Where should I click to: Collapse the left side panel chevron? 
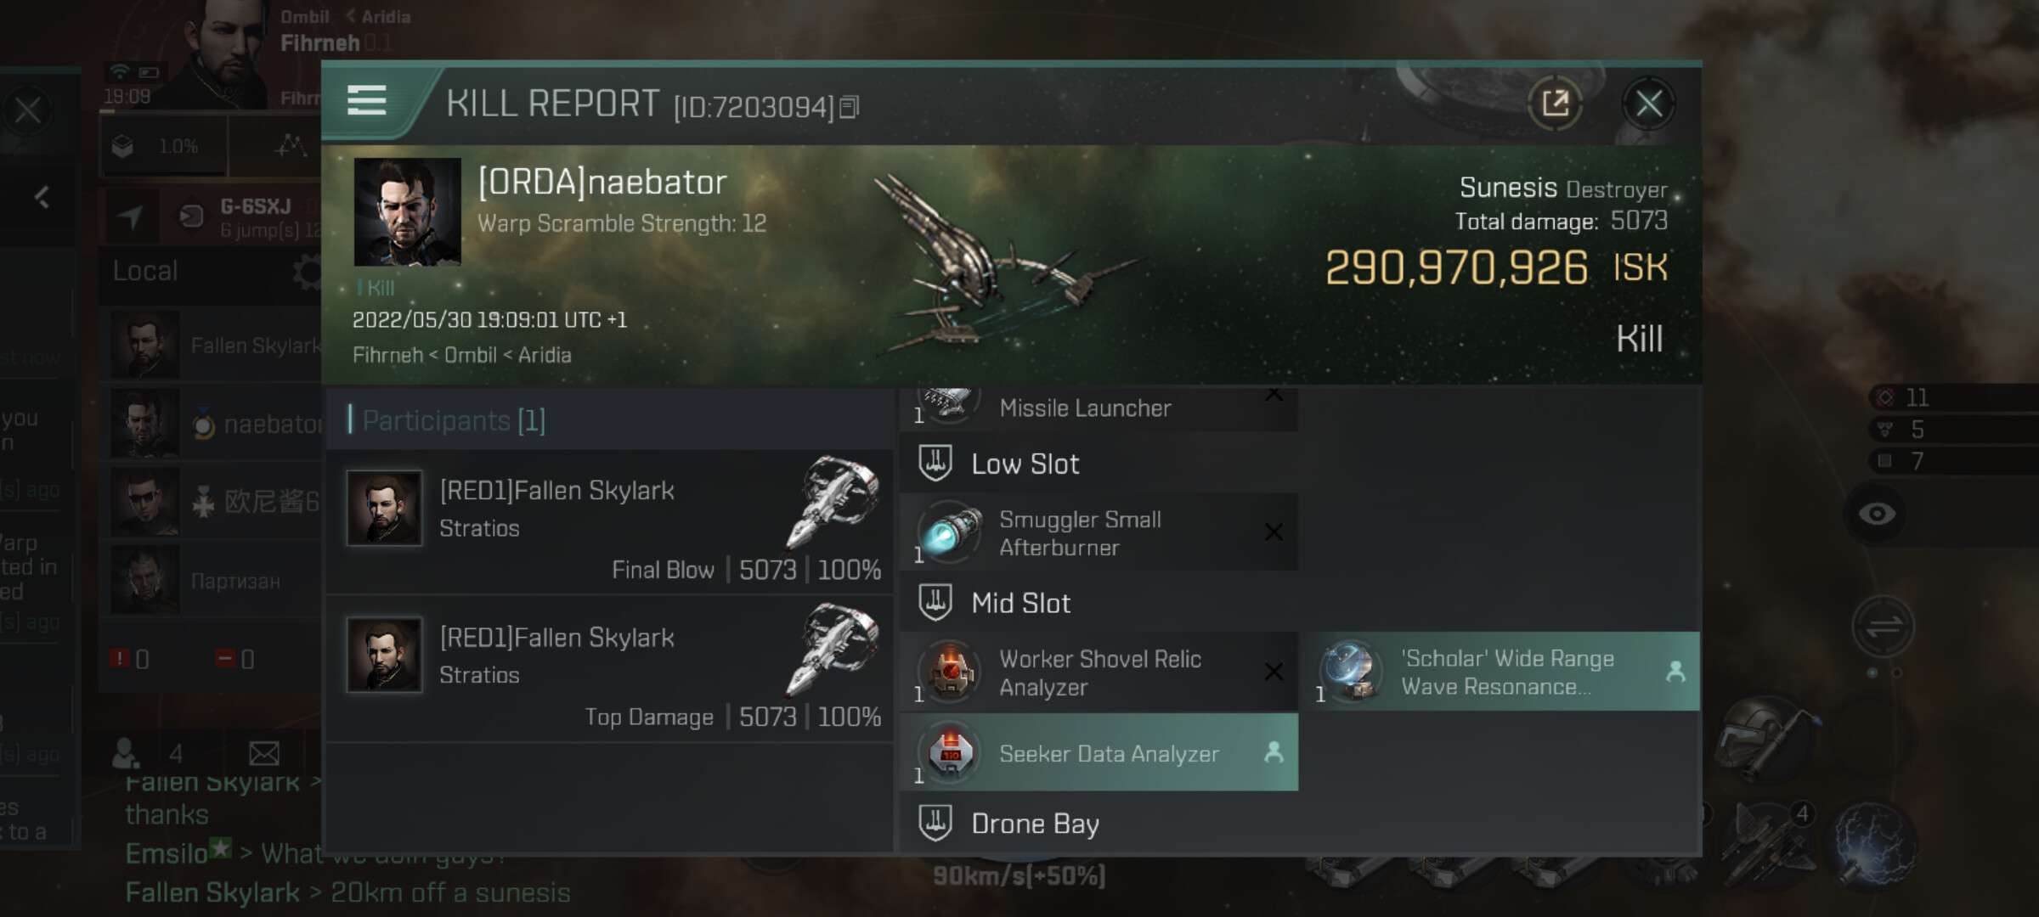coord(42,197)
